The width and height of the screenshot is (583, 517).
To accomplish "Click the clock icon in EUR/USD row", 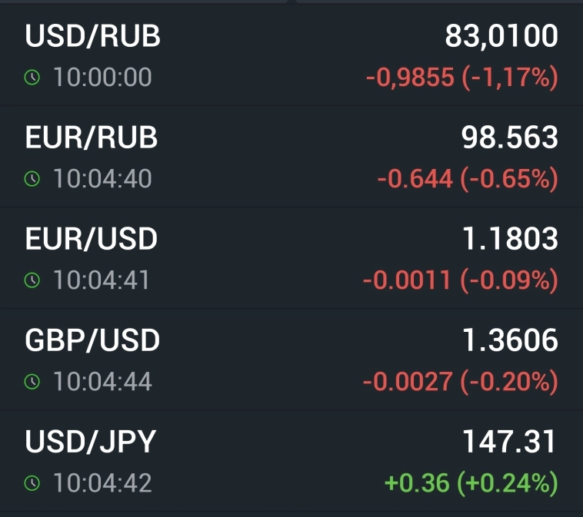I will coord(32,280).
